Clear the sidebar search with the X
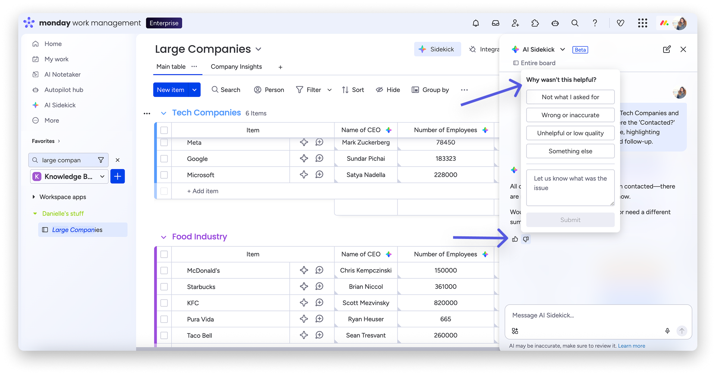The width and height of the screenshot is (716, 375). (117, 160)
